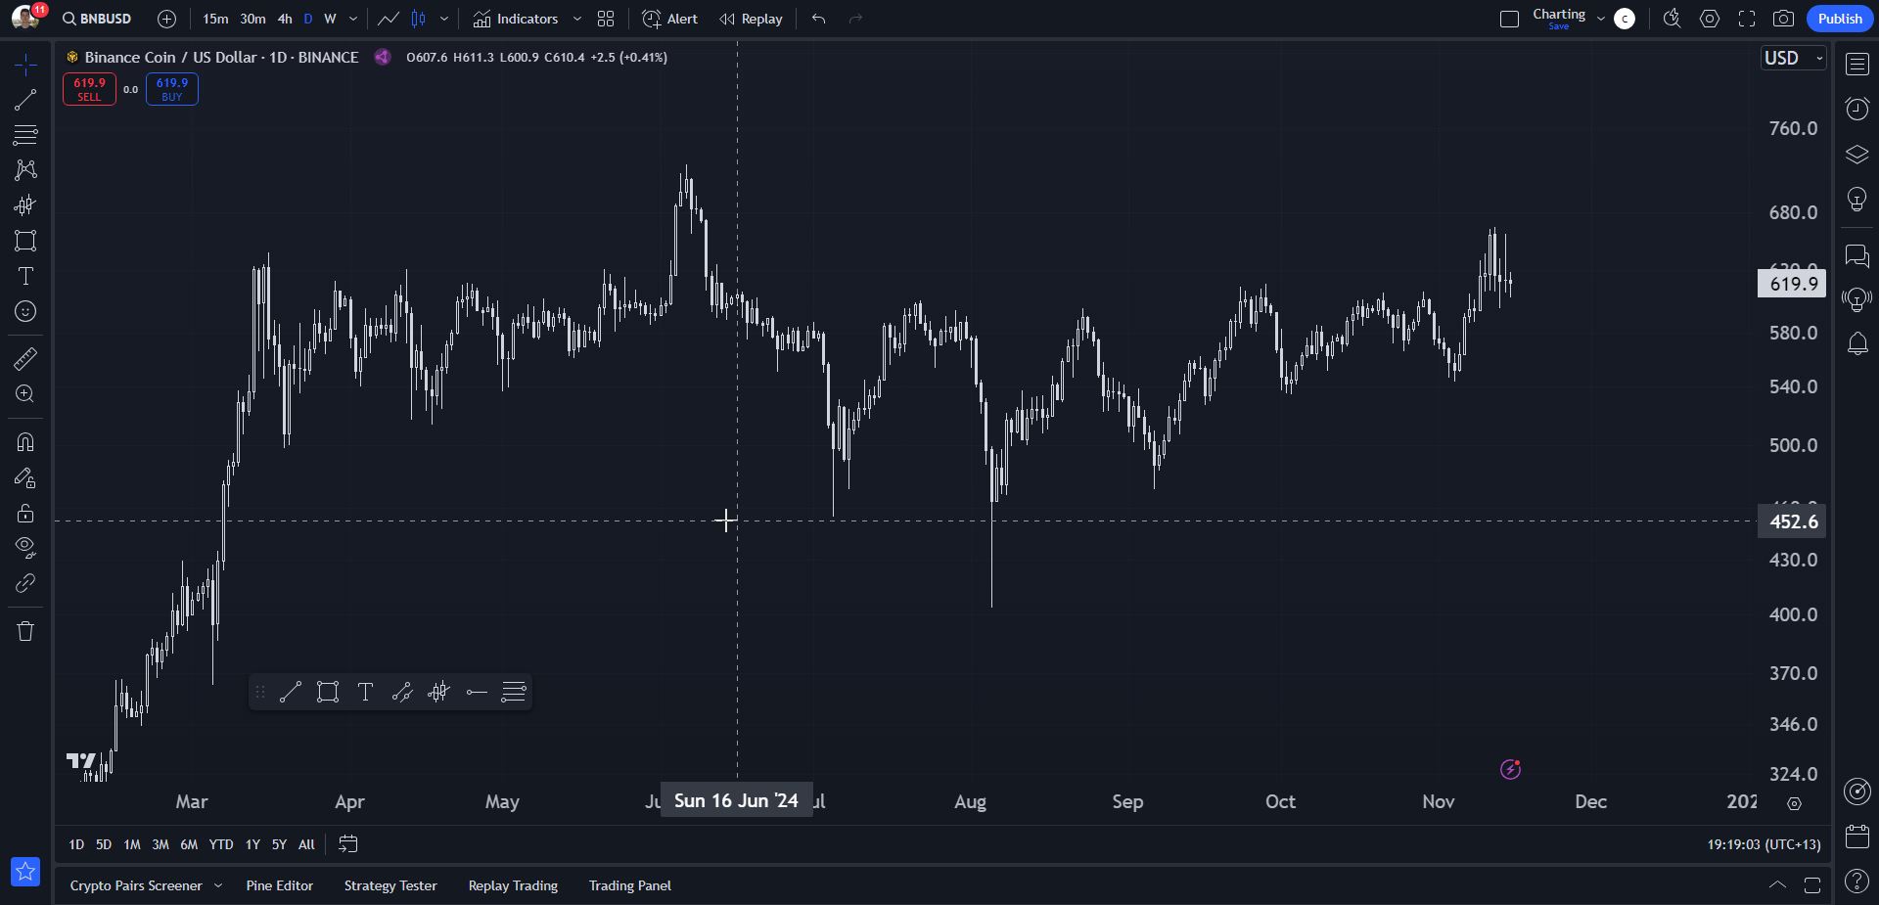
Task: Open the go to date calendar
Action: click(x=348, y=844)
